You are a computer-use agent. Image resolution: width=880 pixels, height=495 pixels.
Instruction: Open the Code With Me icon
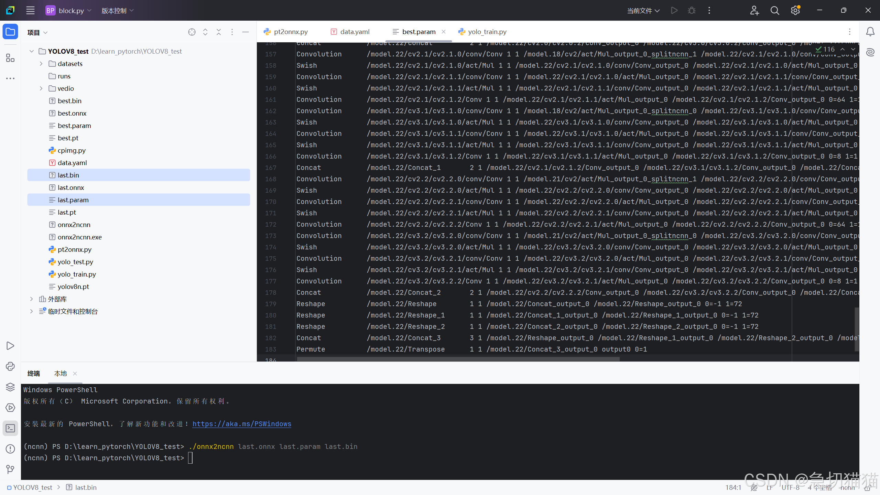754,11
